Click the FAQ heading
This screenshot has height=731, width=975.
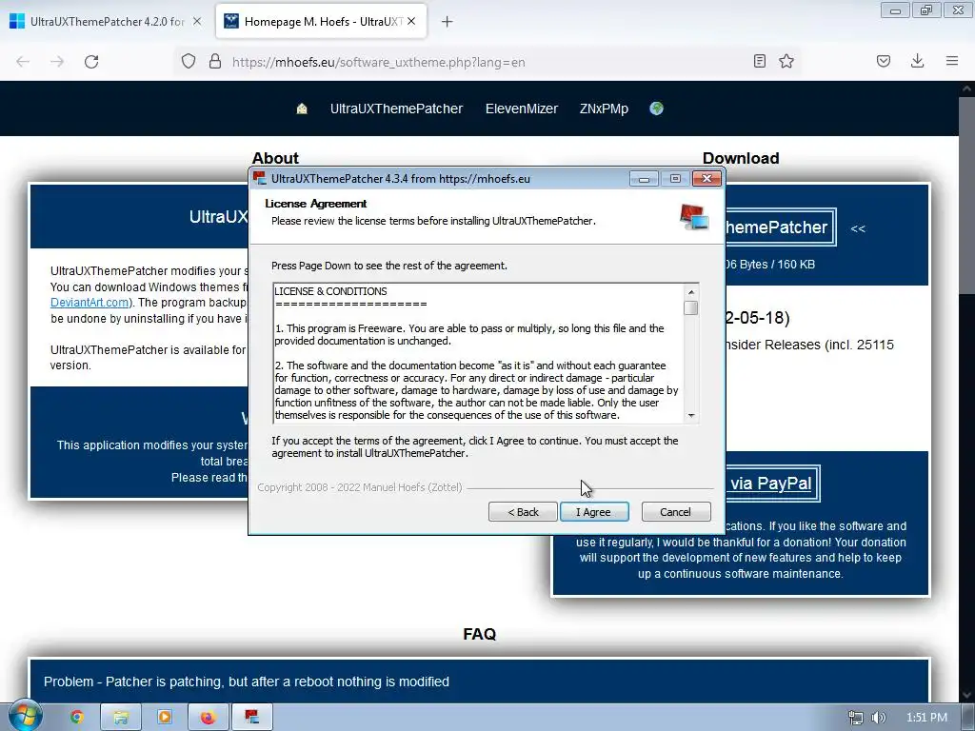pyautogui.click(x=480, y=634)
